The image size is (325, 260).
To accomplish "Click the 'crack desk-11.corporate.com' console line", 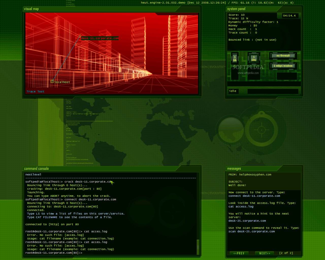I will pyautogui.click(x=69, y=182).
